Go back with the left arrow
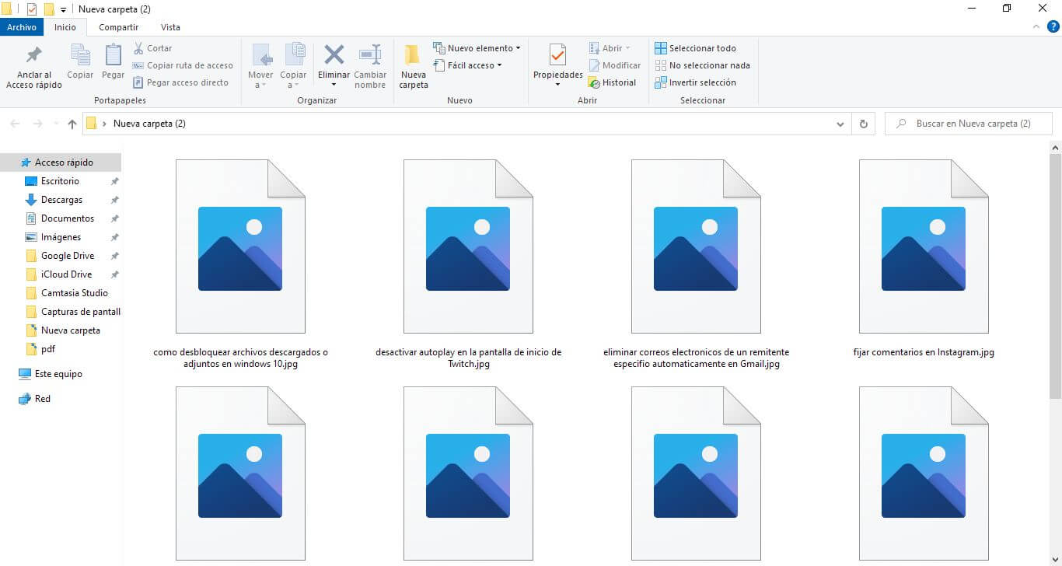This screenshot has width=1062, height=566. click(x=16, y=124)
